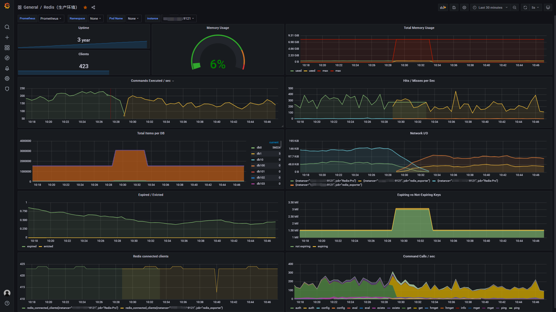Toggle the not expiring legend entry
This screenshot has height=312, width=556.
303,246
